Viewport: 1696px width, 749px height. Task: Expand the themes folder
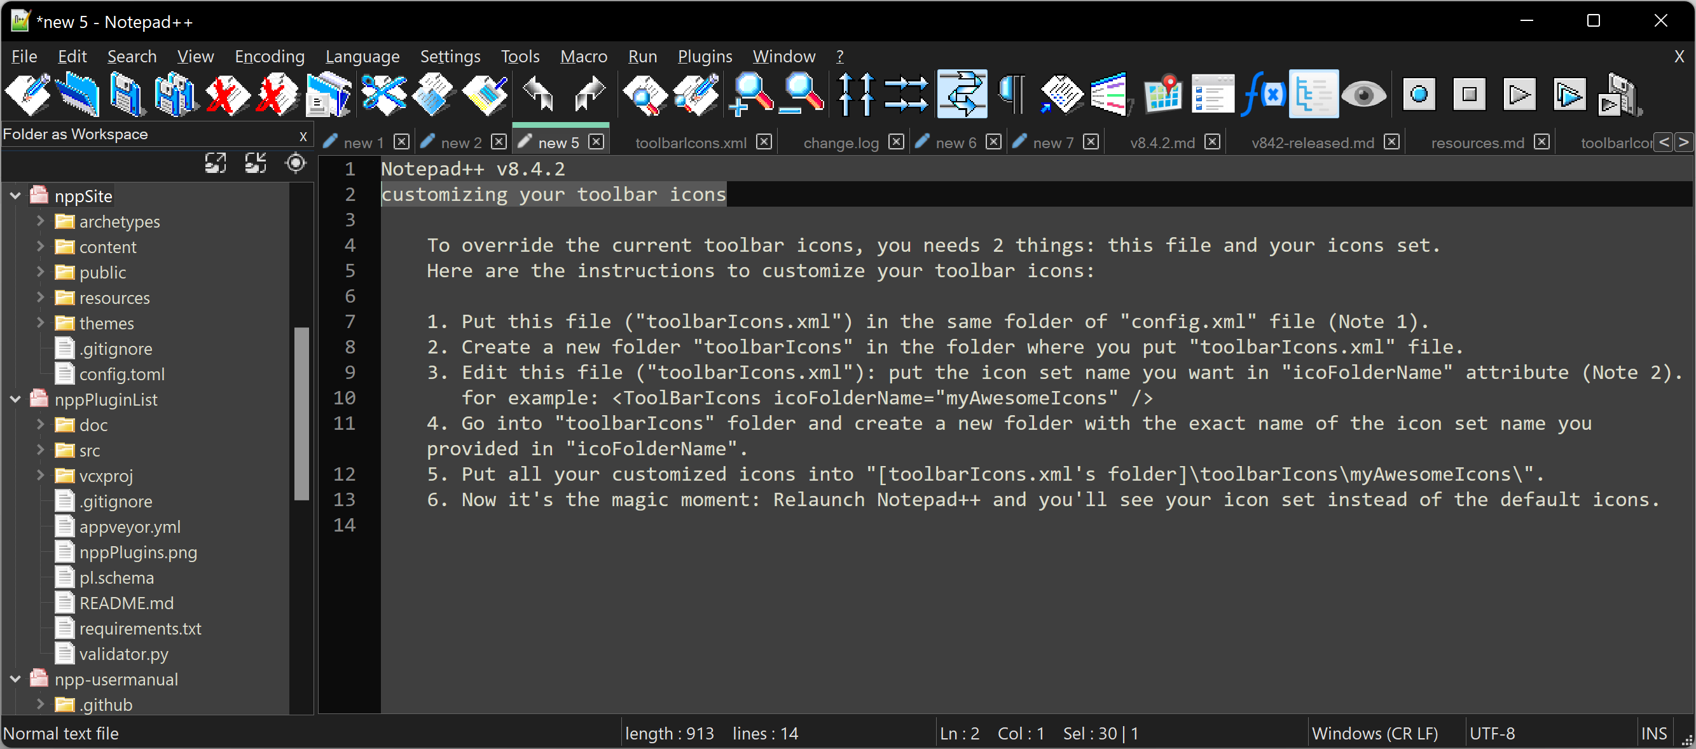pyautogui.click(x=40, y=323)
